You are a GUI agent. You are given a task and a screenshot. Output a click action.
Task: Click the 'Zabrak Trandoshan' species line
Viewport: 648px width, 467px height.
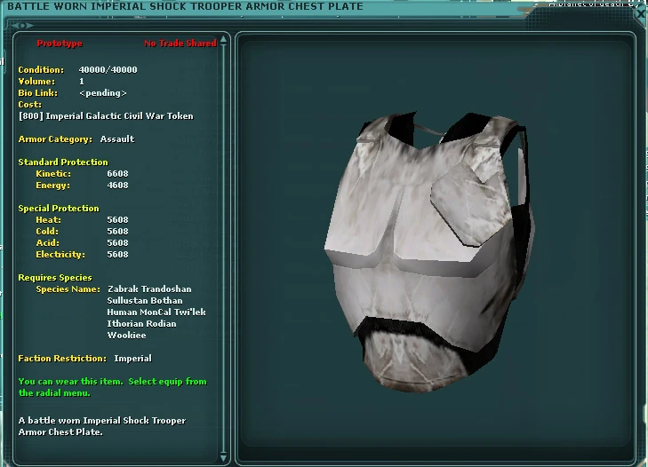tap(149, 289)
